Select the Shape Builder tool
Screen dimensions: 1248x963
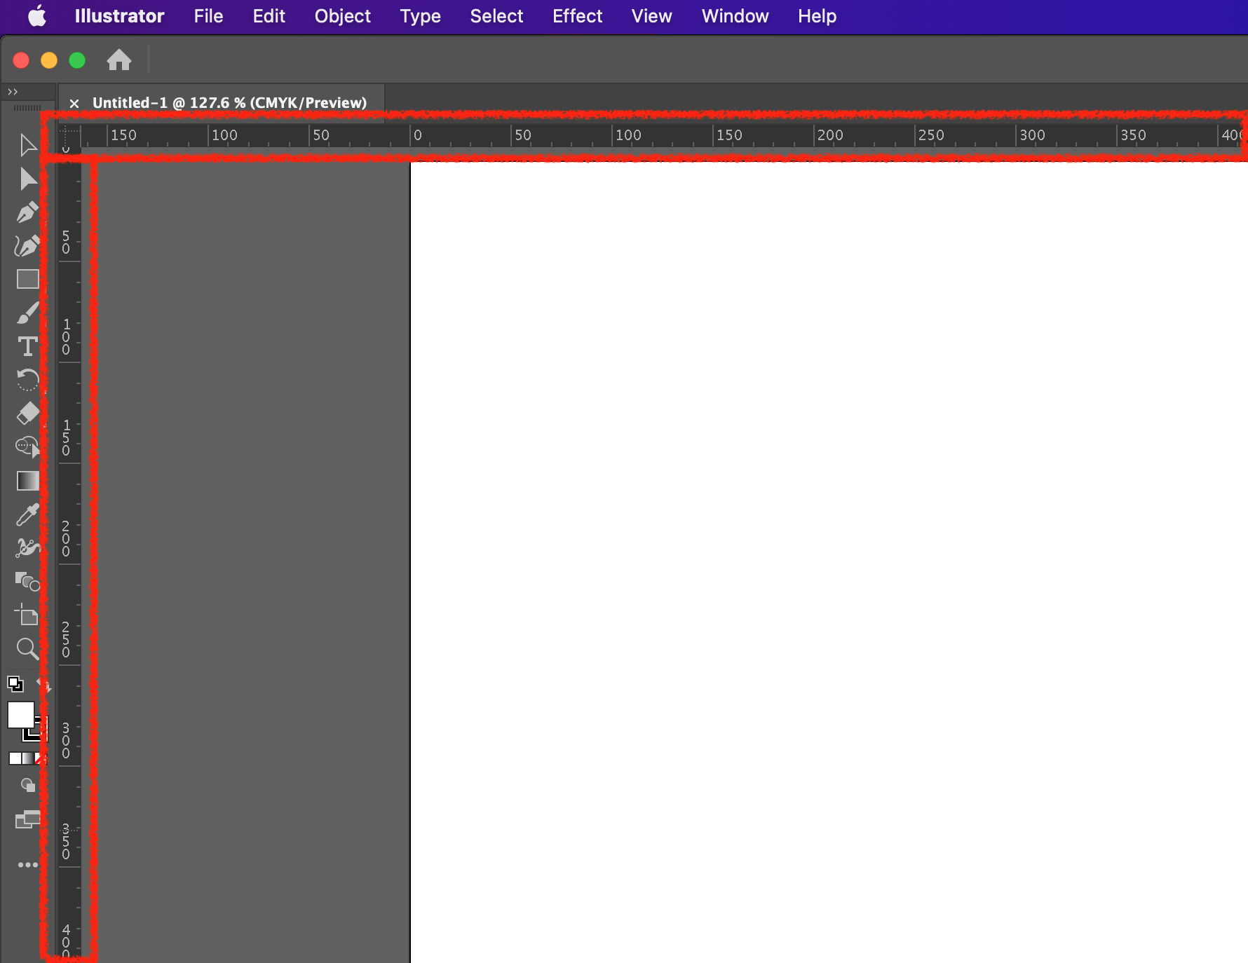coord(27,446)
